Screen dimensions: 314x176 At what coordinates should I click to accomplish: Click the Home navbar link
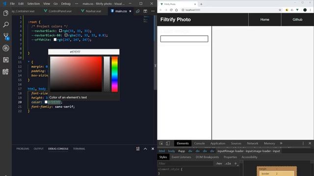coord(264,20)
